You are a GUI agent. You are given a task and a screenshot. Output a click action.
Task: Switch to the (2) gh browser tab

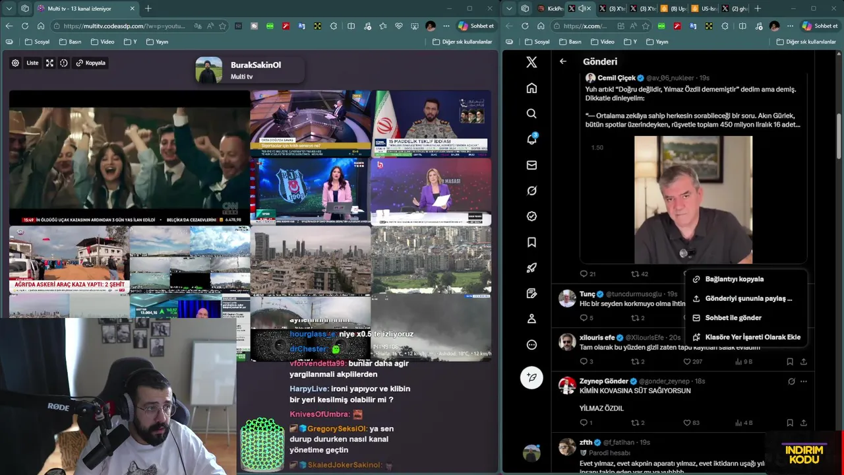735,9
